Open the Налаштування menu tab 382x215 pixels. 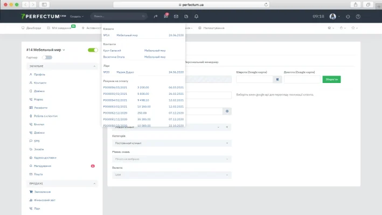click(x=211, y=28)
